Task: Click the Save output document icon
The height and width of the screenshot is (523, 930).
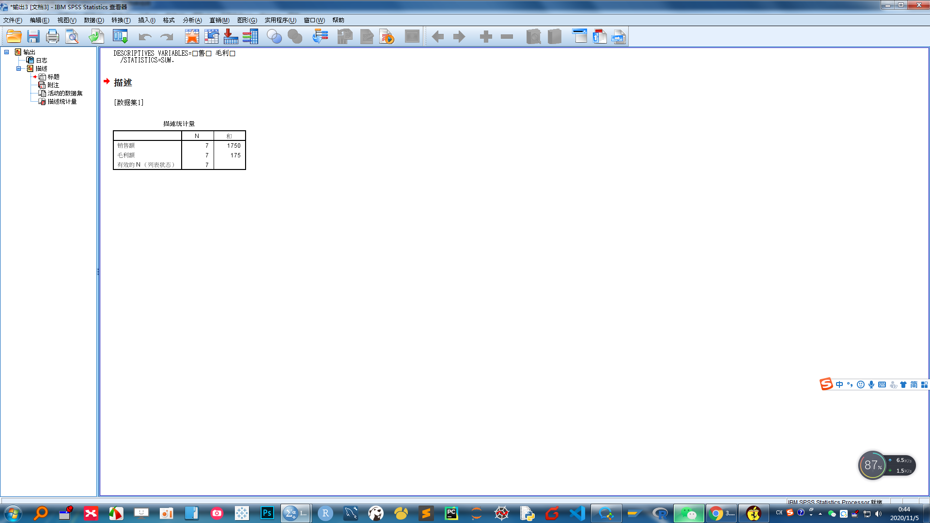Action: point(33,36)
